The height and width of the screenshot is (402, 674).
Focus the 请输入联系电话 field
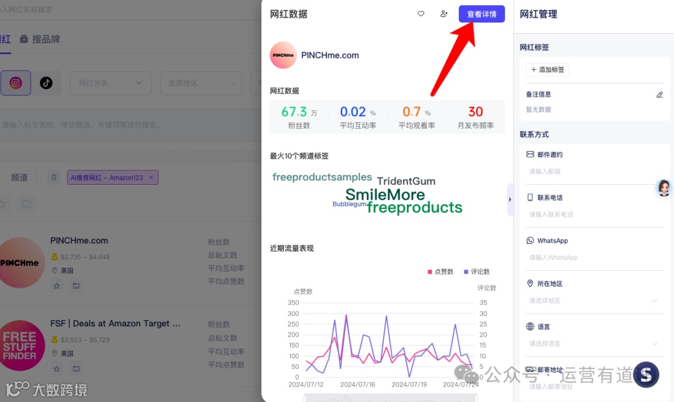[595, 215]
